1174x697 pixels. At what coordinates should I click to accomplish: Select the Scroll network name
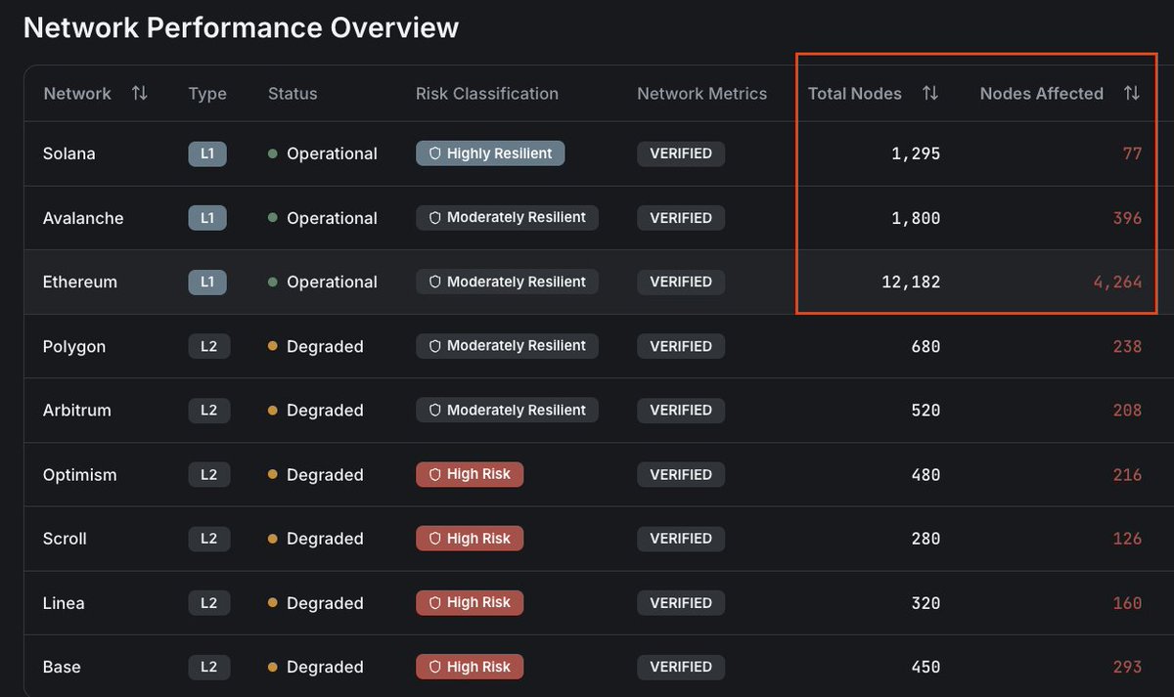coord(65,539)
